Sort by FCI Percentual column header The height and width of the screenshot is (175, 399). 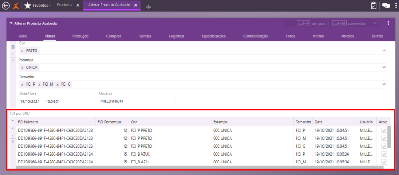tap(112, 122)
